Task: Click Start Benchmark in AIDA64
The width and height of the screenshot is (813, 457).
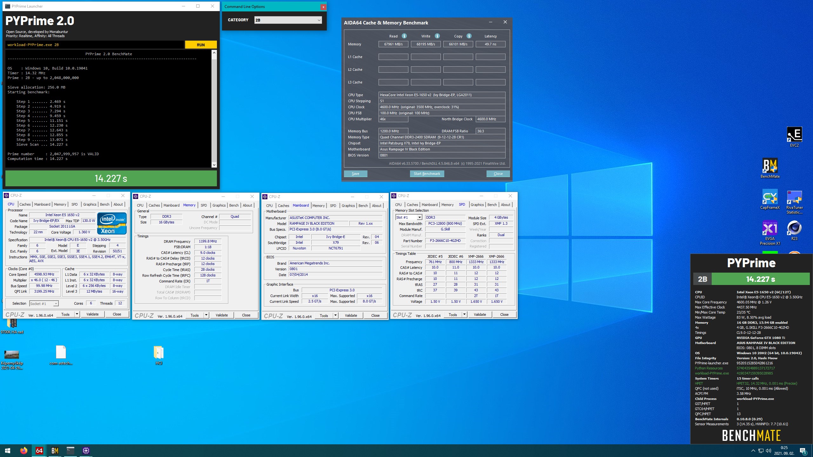Action: [x=427, y=174]
